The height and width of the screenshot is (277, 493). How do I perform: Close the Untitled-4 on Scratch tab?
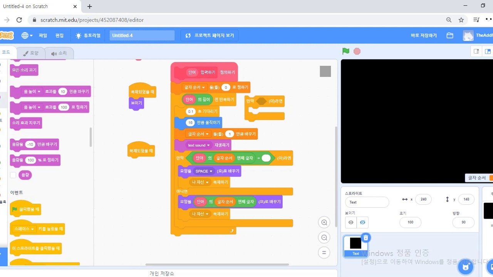(75, 7)
